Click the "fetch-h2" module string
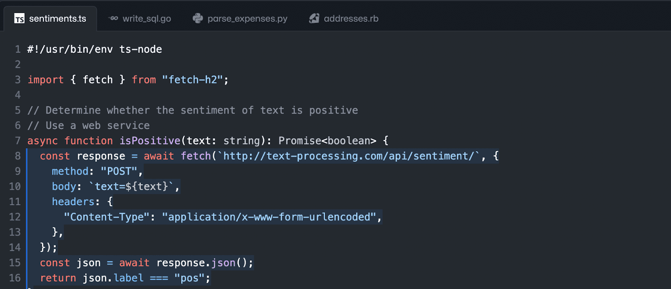The image size is (671, 289). coord(192,80)
